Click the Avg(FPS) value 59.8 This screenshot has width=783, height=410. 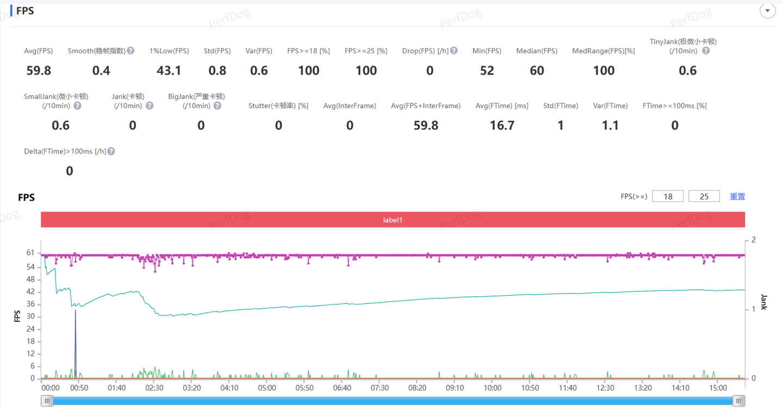39,71
